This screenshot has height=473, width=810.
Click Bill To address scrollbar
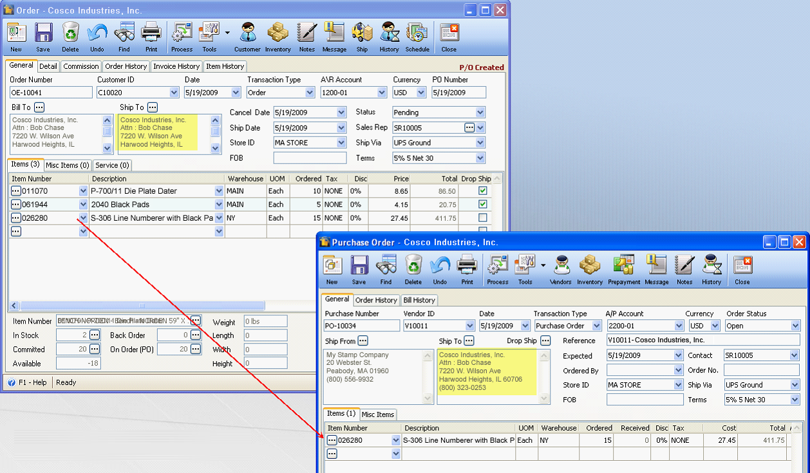click(x=108, y=133)
